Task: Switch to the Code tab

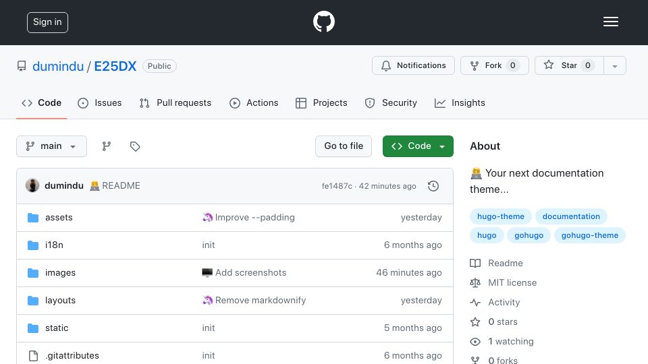Action: pos(41,102)
